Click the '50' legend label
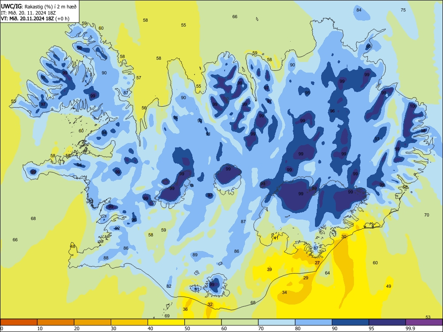This screenshot has width=443, height=332. pos(187,328)
